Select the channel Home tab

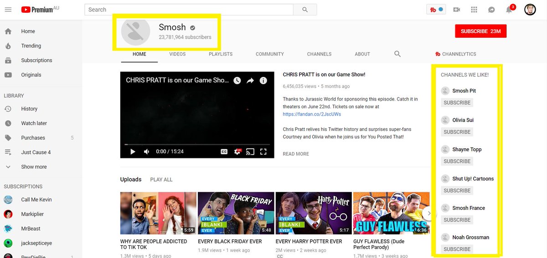pos(139,54)
